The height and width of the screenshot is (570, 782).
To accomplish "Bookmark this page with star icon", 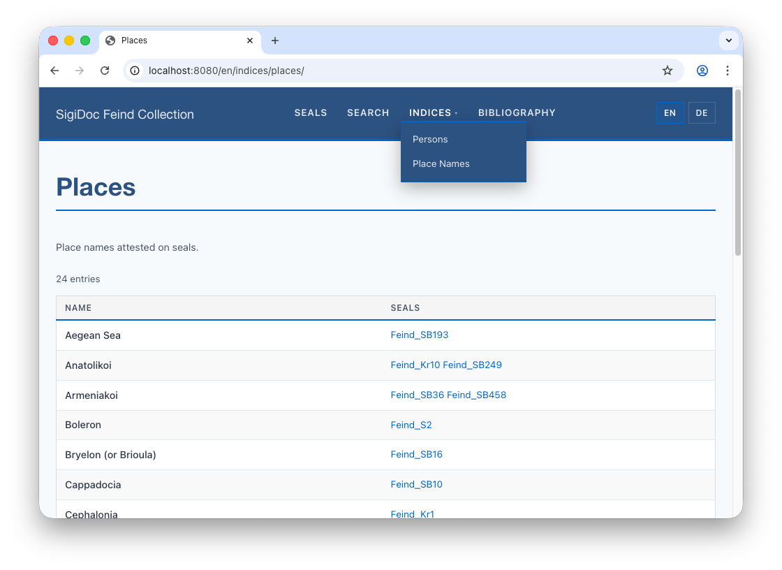I will [667, 71].
